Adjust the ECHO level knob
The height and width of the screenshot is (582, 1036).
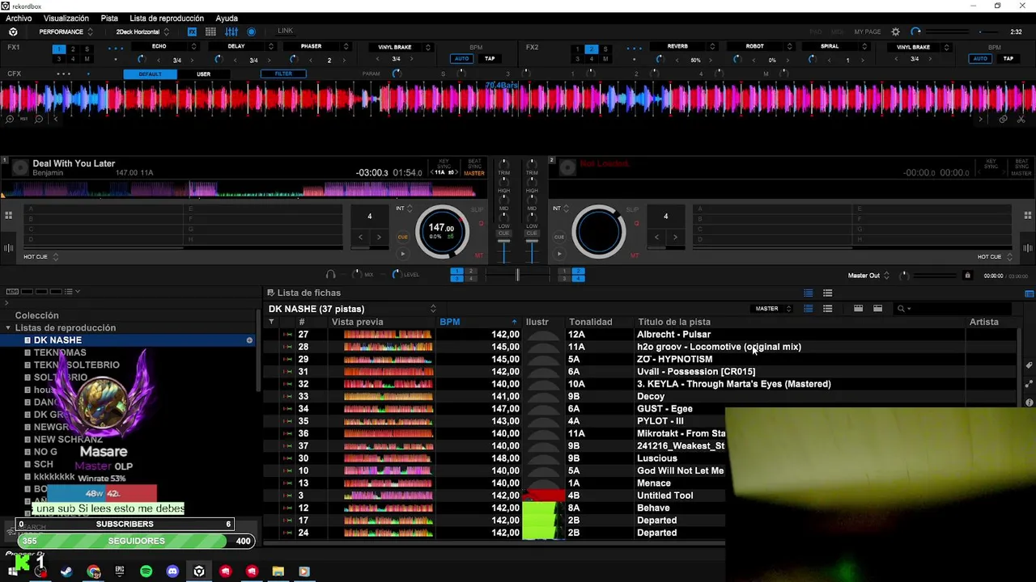141,60
